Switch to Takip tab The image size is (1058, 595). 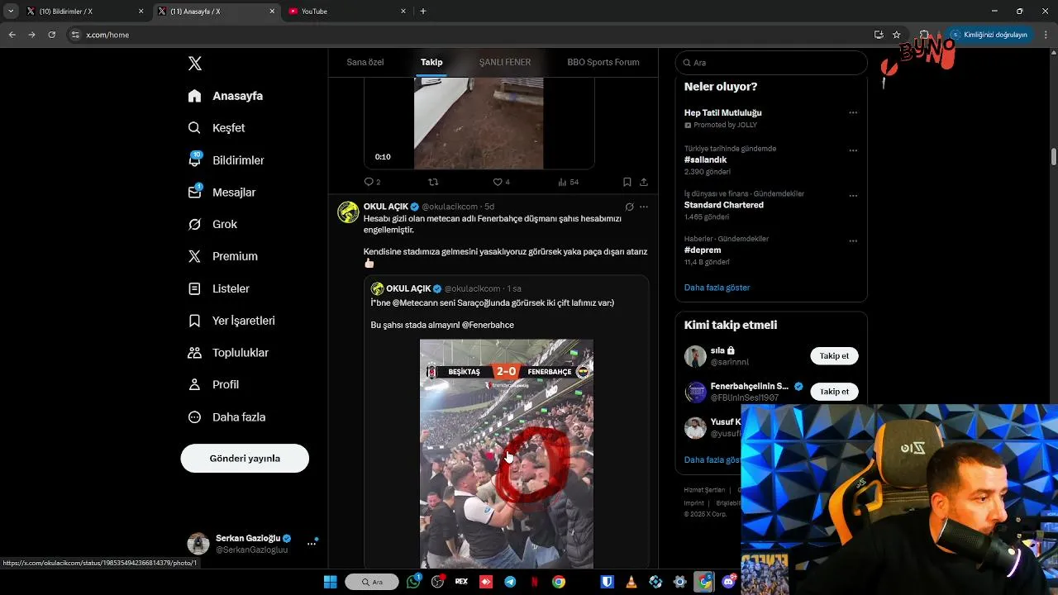point(431,62)
